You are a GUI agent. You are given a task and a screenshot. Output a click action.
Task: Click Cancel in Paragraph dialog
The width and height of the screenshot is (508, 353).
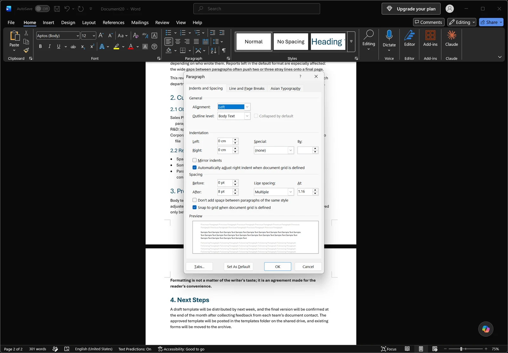click(308, 266)
